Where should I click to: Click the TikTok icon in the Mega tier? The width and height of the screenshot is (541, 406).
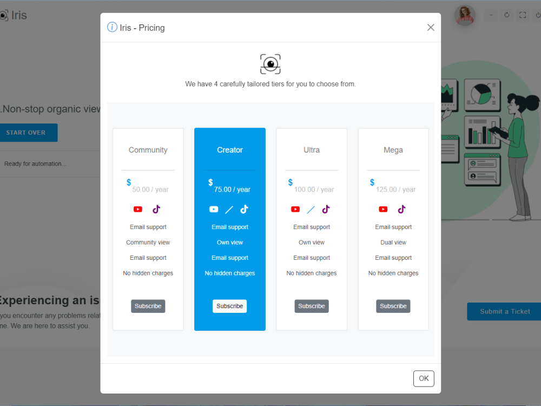(401, 209)
